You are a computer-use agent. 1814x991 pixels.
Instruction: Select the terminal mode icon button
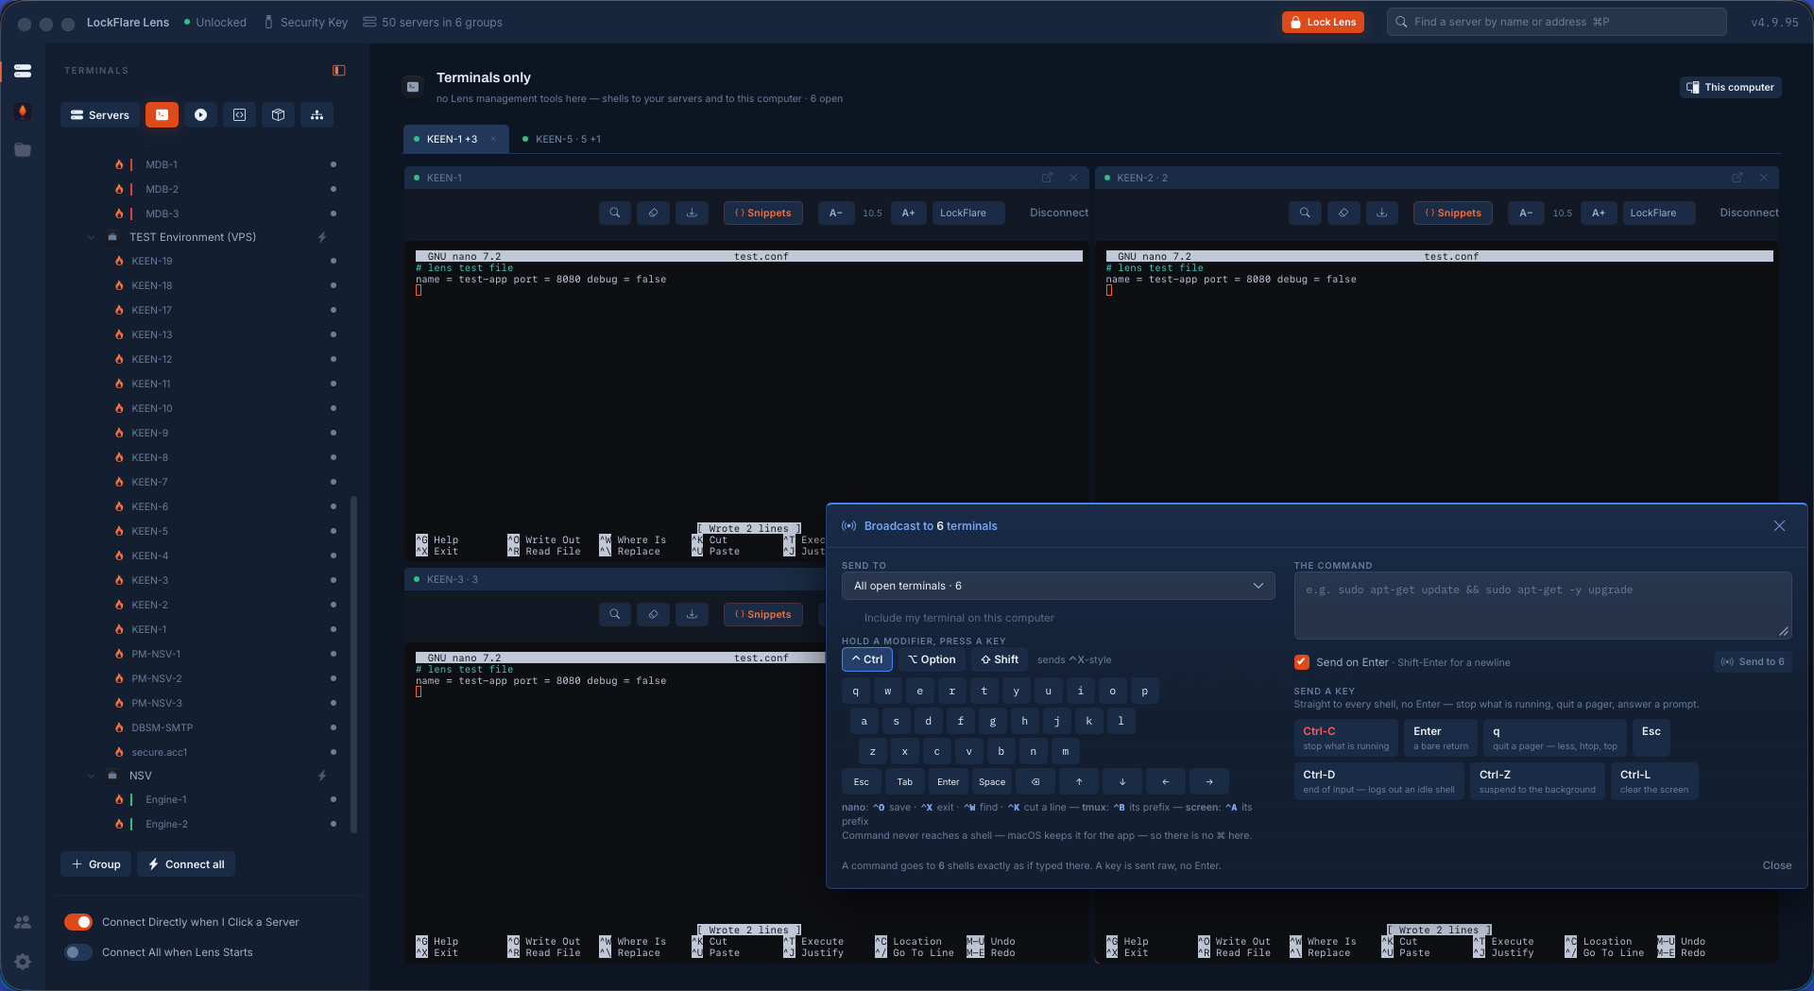pyautogui.click(x=163, y=115)
